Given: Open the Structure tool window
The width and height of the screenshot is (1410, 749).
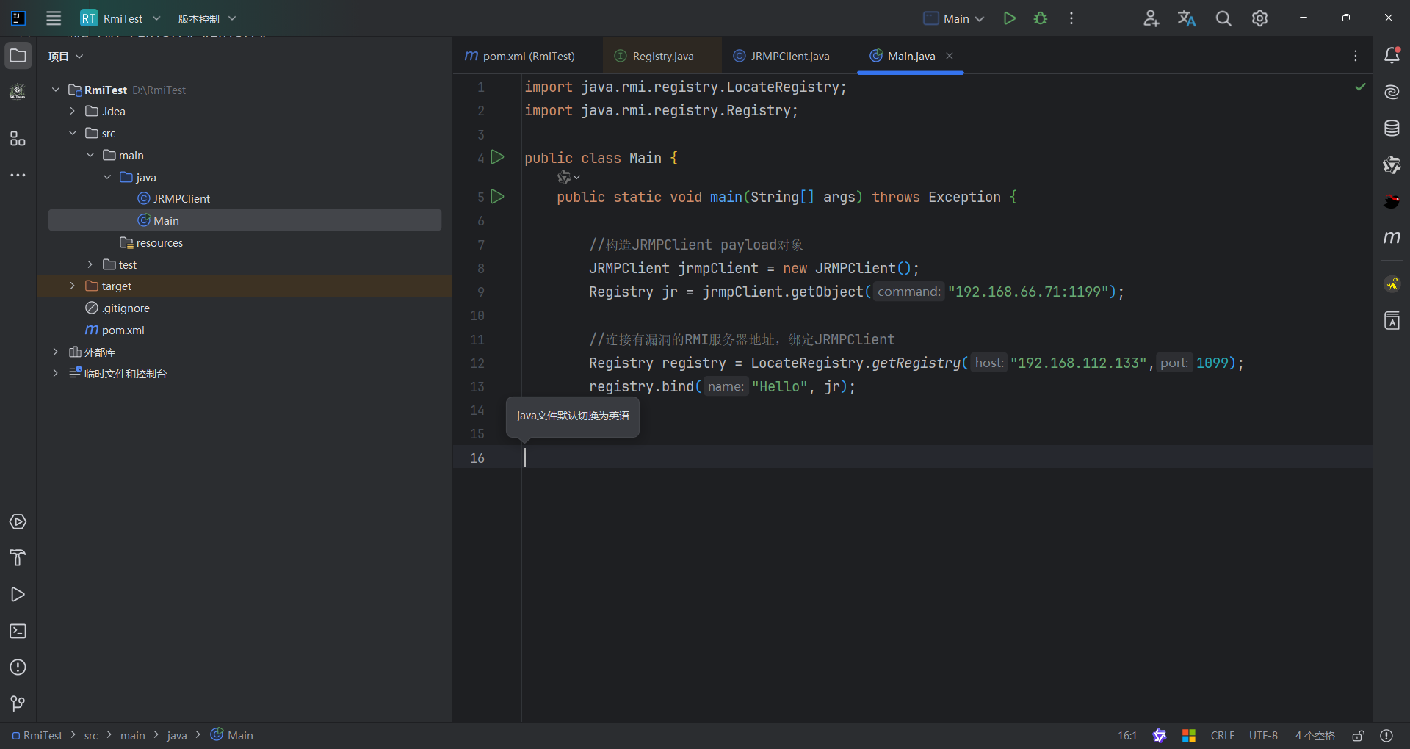Looking at the screenshot, I should [18, 139].
